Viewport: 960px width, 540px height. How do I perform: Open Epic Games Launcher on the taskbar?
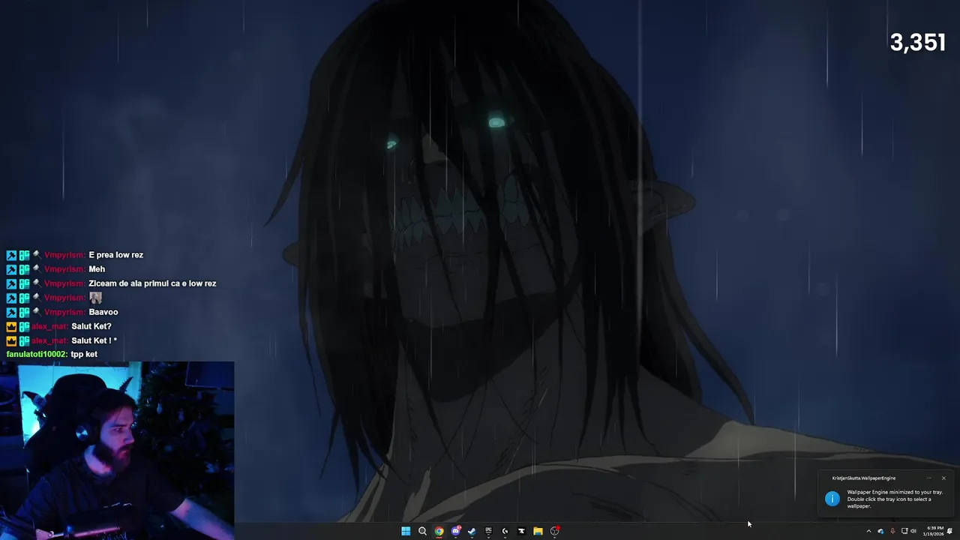tap(488, 531)
